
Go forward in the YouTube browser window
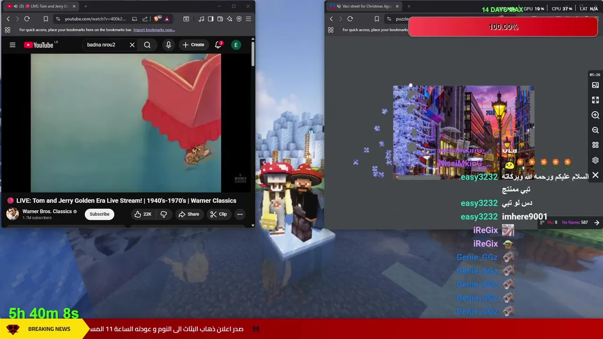coord(17,19)
